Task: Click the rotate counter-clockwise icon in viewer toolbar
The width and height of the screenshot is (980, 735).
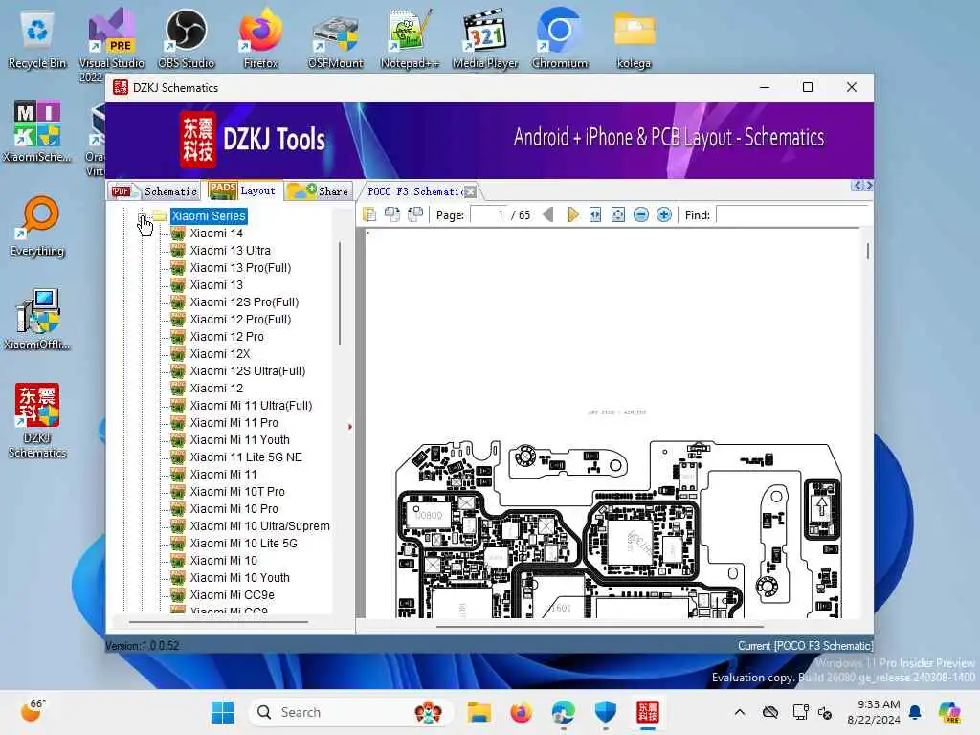Action: point(415,215)
